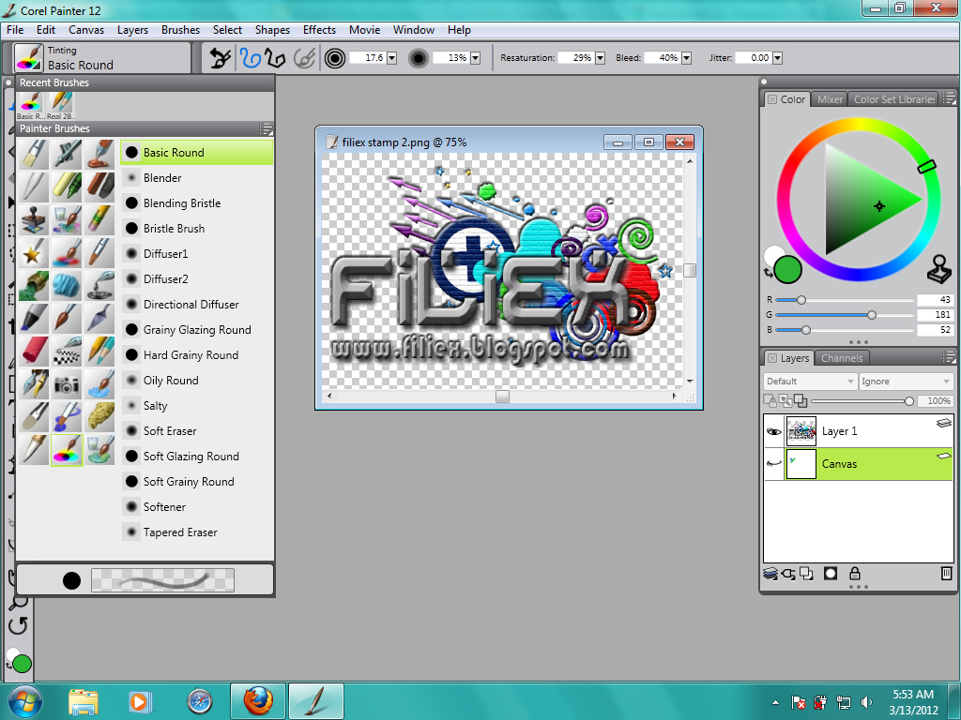Show the Canvas using its closed eye icon
This screenshot has width=961, height=720.
click(774, 463)
